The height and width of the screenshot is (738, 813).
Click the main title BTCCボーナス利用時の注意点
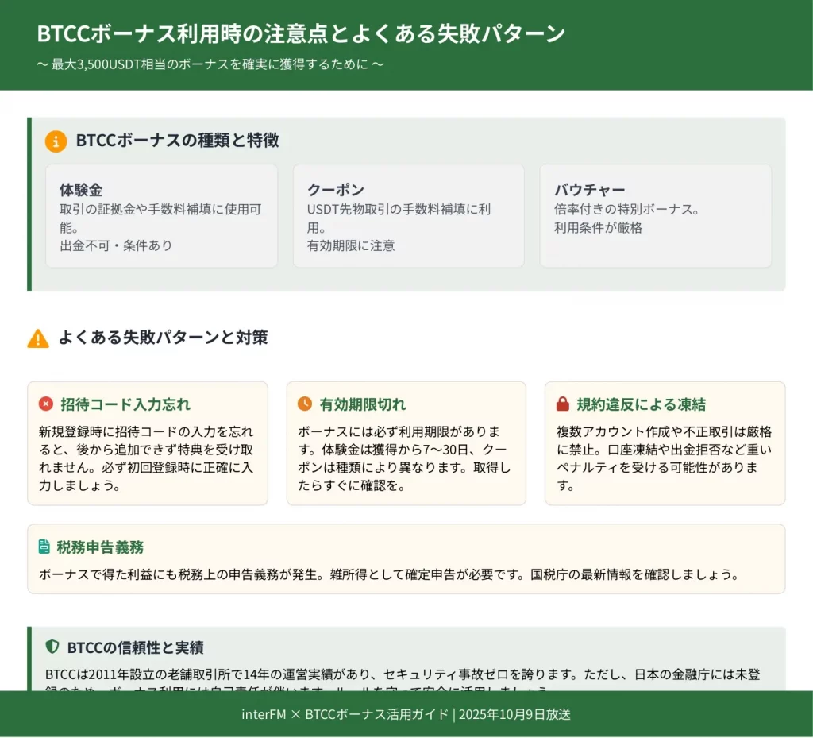[301, 33]
